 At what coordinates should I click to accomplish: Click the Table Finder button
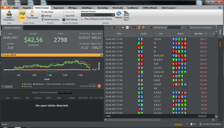65,92
